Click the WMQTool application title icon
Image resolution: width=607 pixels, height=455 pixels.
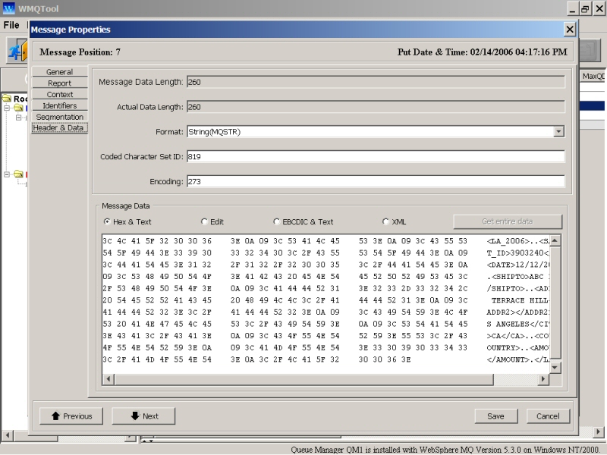click(8, 8)
